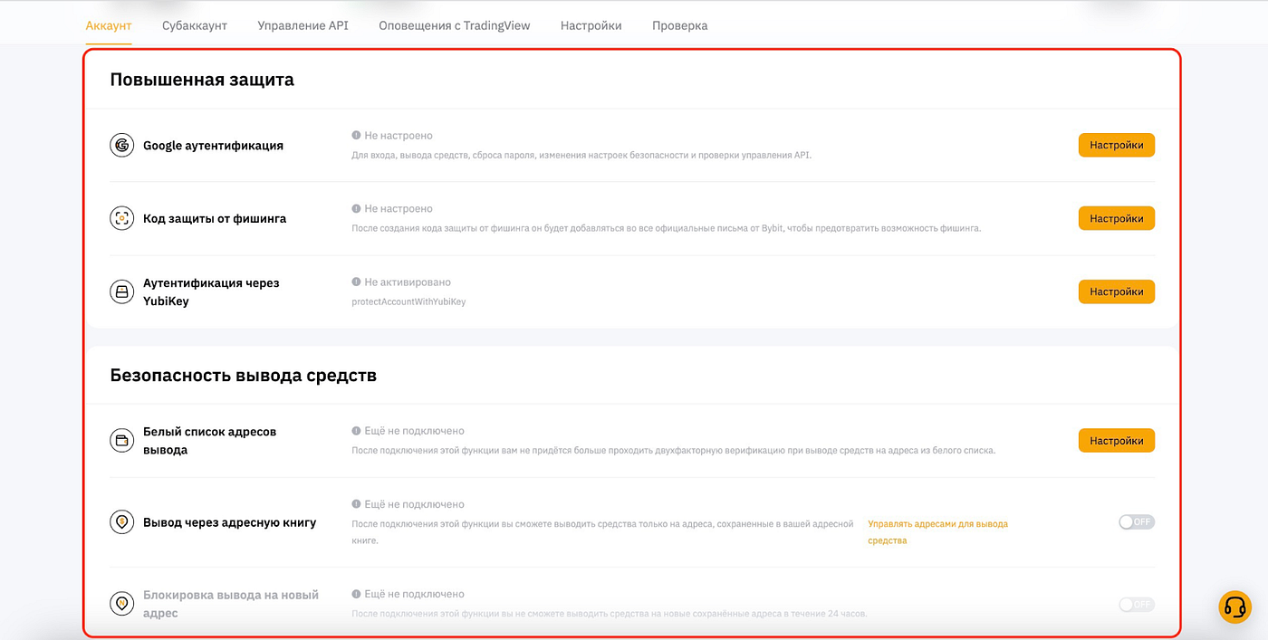This screenshot has width=1268, height=640.
Task: Open the support headset chat icon
Action: (1234, 607)
